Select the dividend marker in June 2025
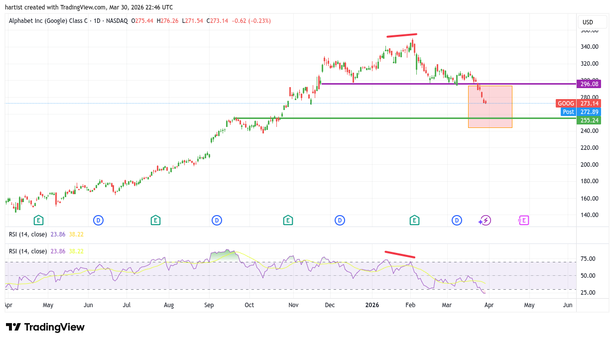 coord(99,220)
